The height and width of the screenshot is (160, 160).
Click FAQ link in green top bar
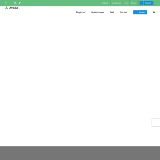click(x=126, y=3)
